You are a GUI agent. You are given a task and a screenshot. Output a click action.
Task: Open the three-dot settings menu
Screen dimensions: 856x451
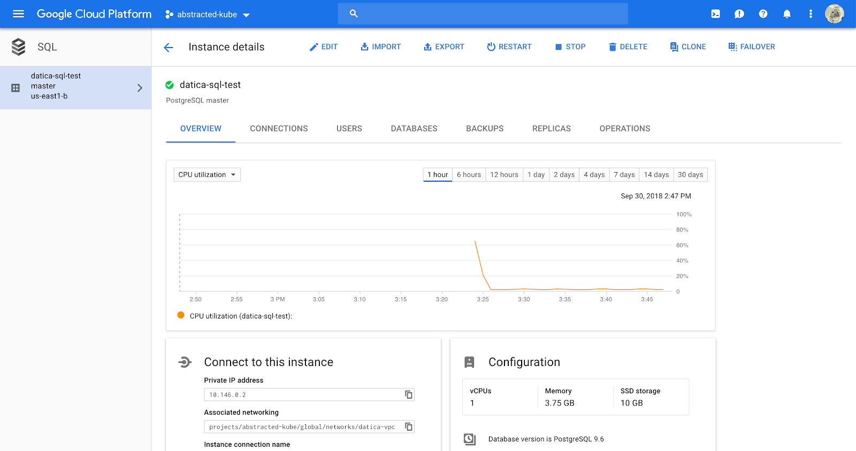[x=811, y=14]
